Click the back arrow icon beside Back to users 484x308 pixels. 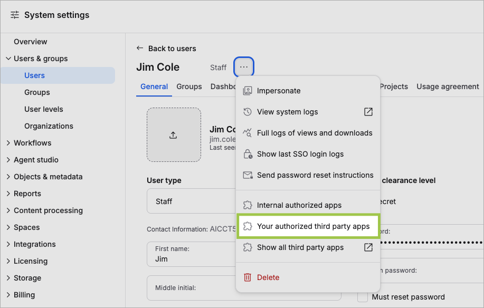pos(140,48)
